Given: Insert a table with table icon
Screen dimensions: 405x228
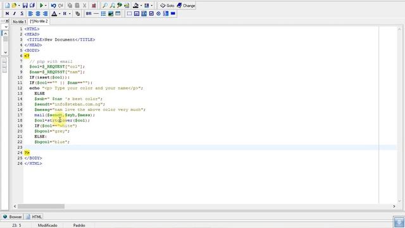Looking at the screenshot, I should tap(118, 13).
